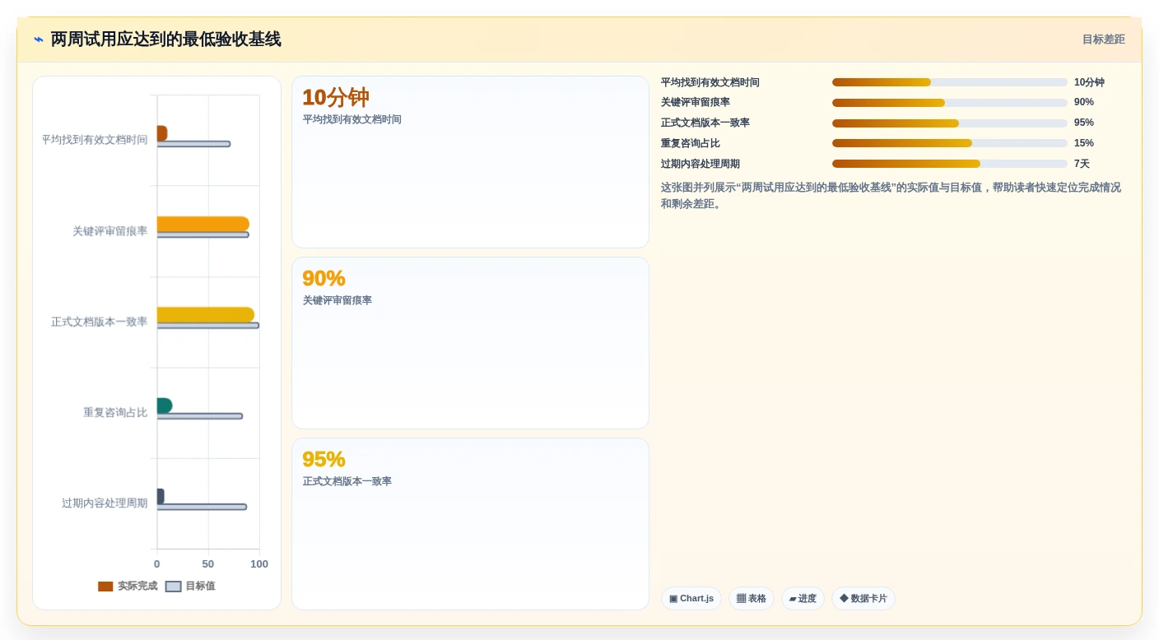The height and width of the screenshot is (640, 1159).
Task: Toggle the 实际完成 legend swatch
Action: tap(105, 587)
